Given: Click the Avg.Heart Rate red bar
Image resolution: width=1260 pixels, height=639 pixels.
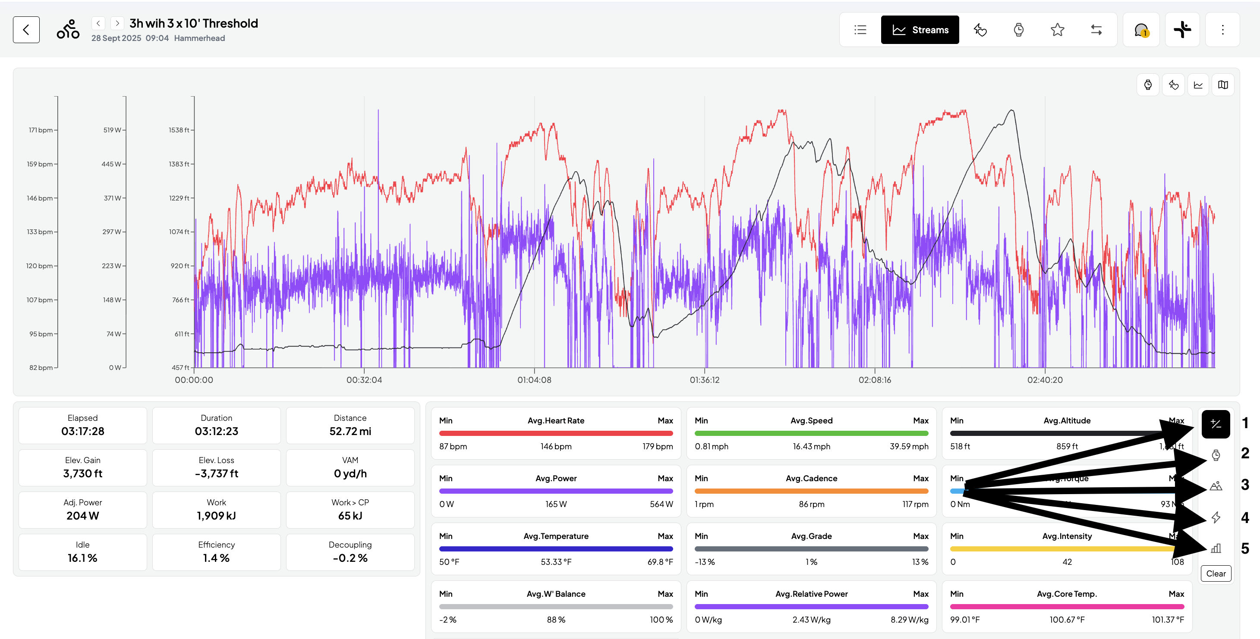Looking at the screenshot, I should 556,433.
